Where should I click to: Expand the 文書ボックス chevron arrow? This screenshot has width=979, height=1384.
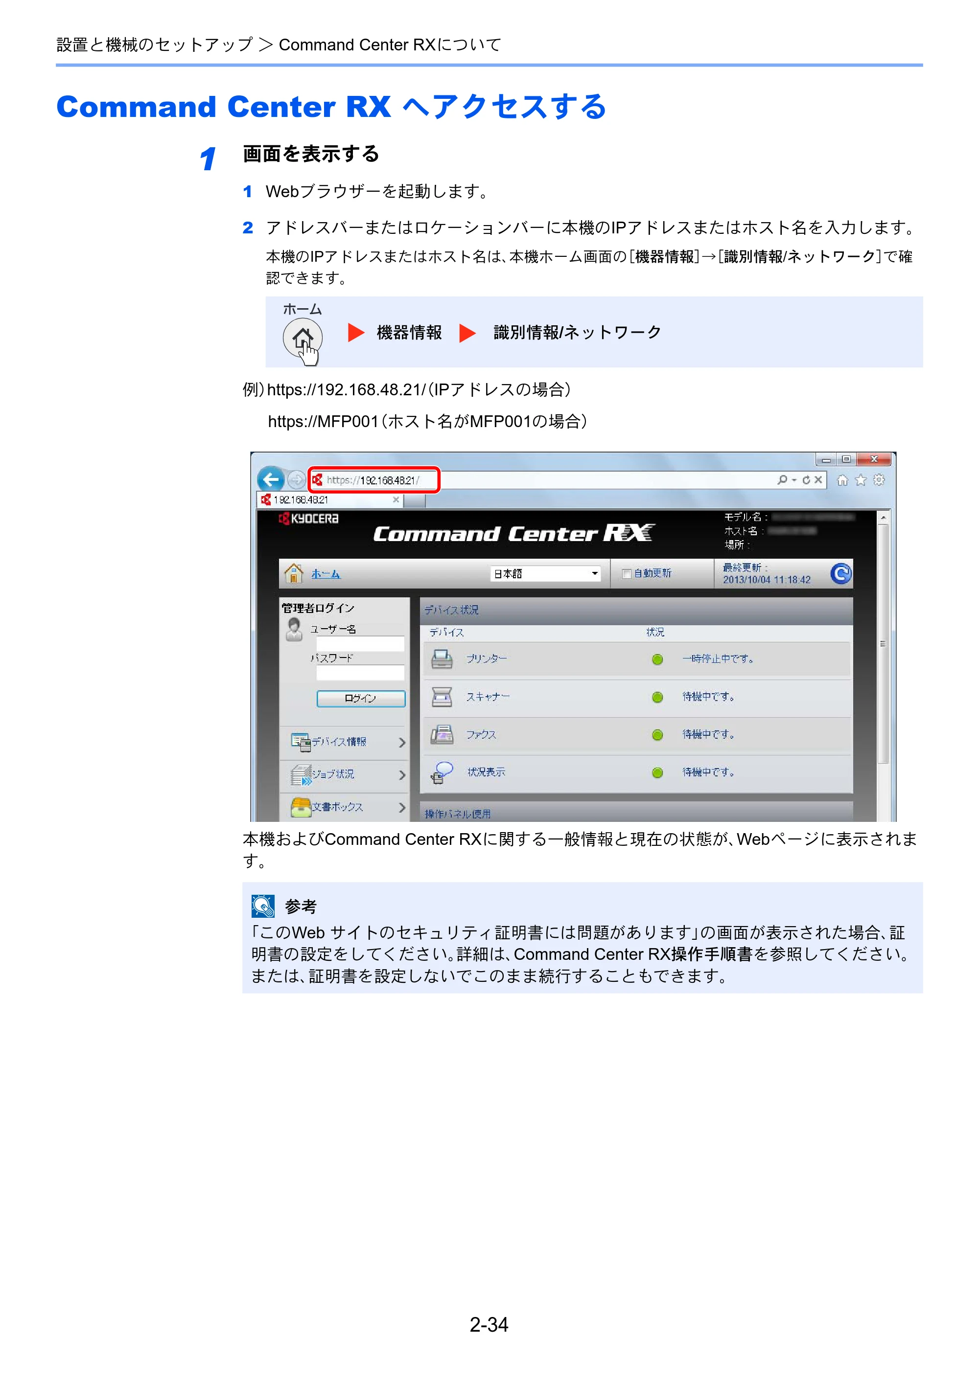(402, 807)
